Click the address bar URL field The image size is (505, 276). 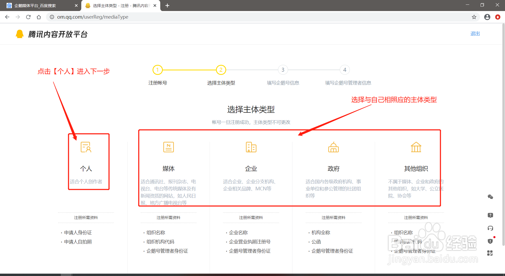point(263,17)
